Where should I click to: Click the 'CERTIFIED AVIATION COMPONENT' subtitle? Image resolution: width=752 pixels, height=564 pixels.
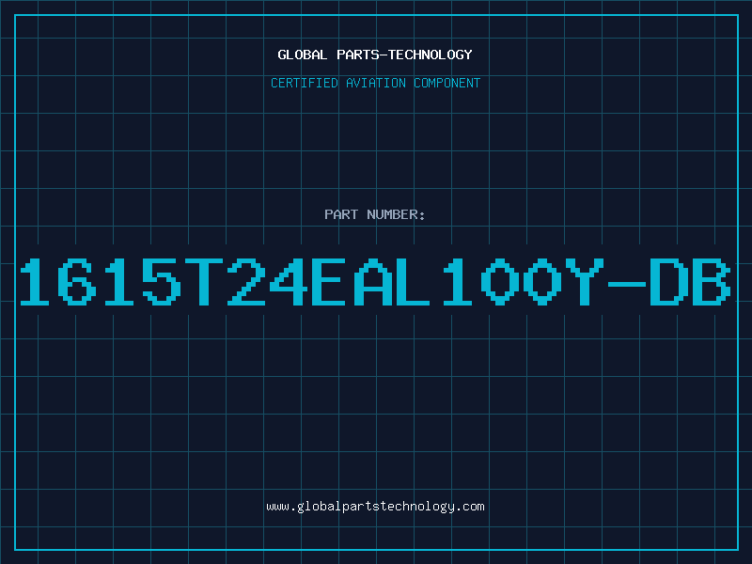click(375, 83)
